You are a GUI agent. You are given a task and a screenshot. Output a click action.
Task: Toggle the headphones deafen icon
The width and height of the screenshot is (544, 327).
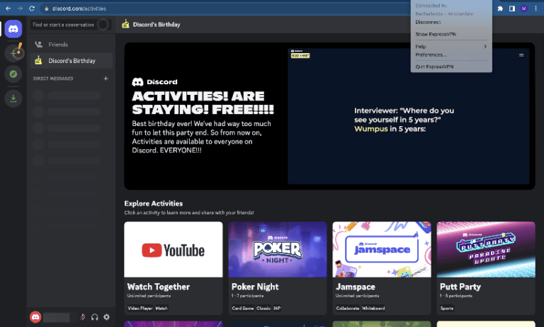coord(95,317)
